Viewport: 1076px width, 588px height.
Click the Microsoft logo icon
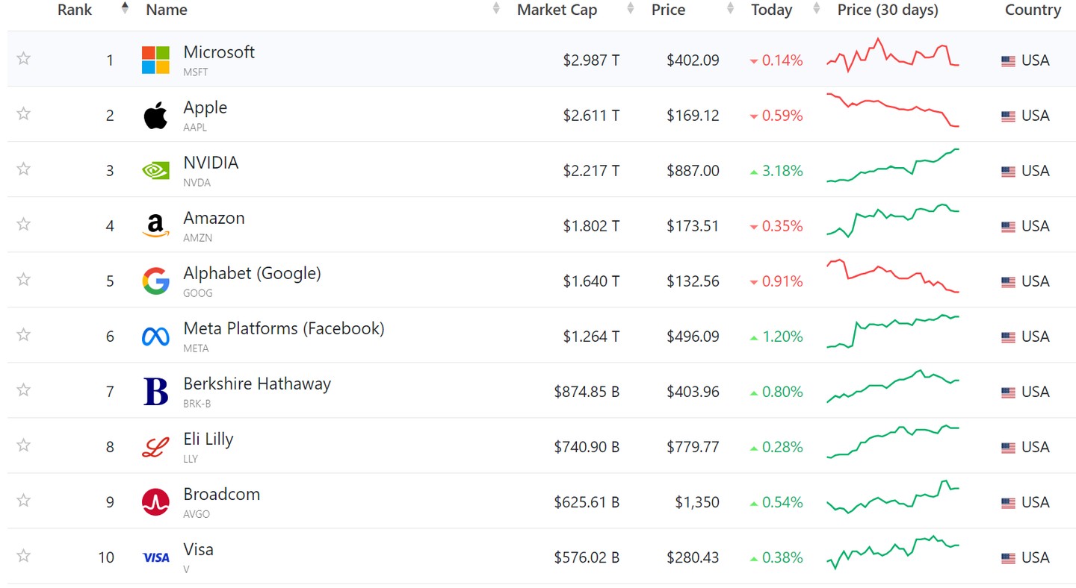[x=155, y=60]
